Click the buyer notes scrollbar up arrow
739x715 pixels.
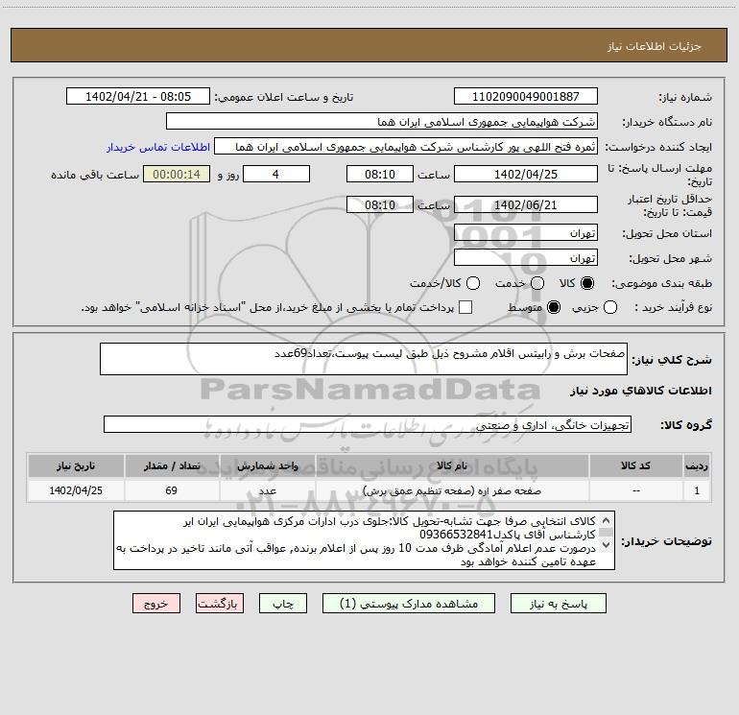[x=607, y=520]
